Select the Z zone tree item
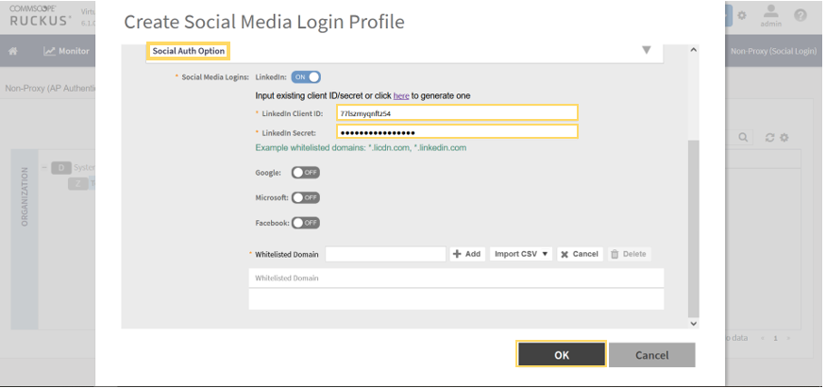Image resolution: width=826 pixels, height=388 pixels. pyautogui.click(x=81, y=183)
